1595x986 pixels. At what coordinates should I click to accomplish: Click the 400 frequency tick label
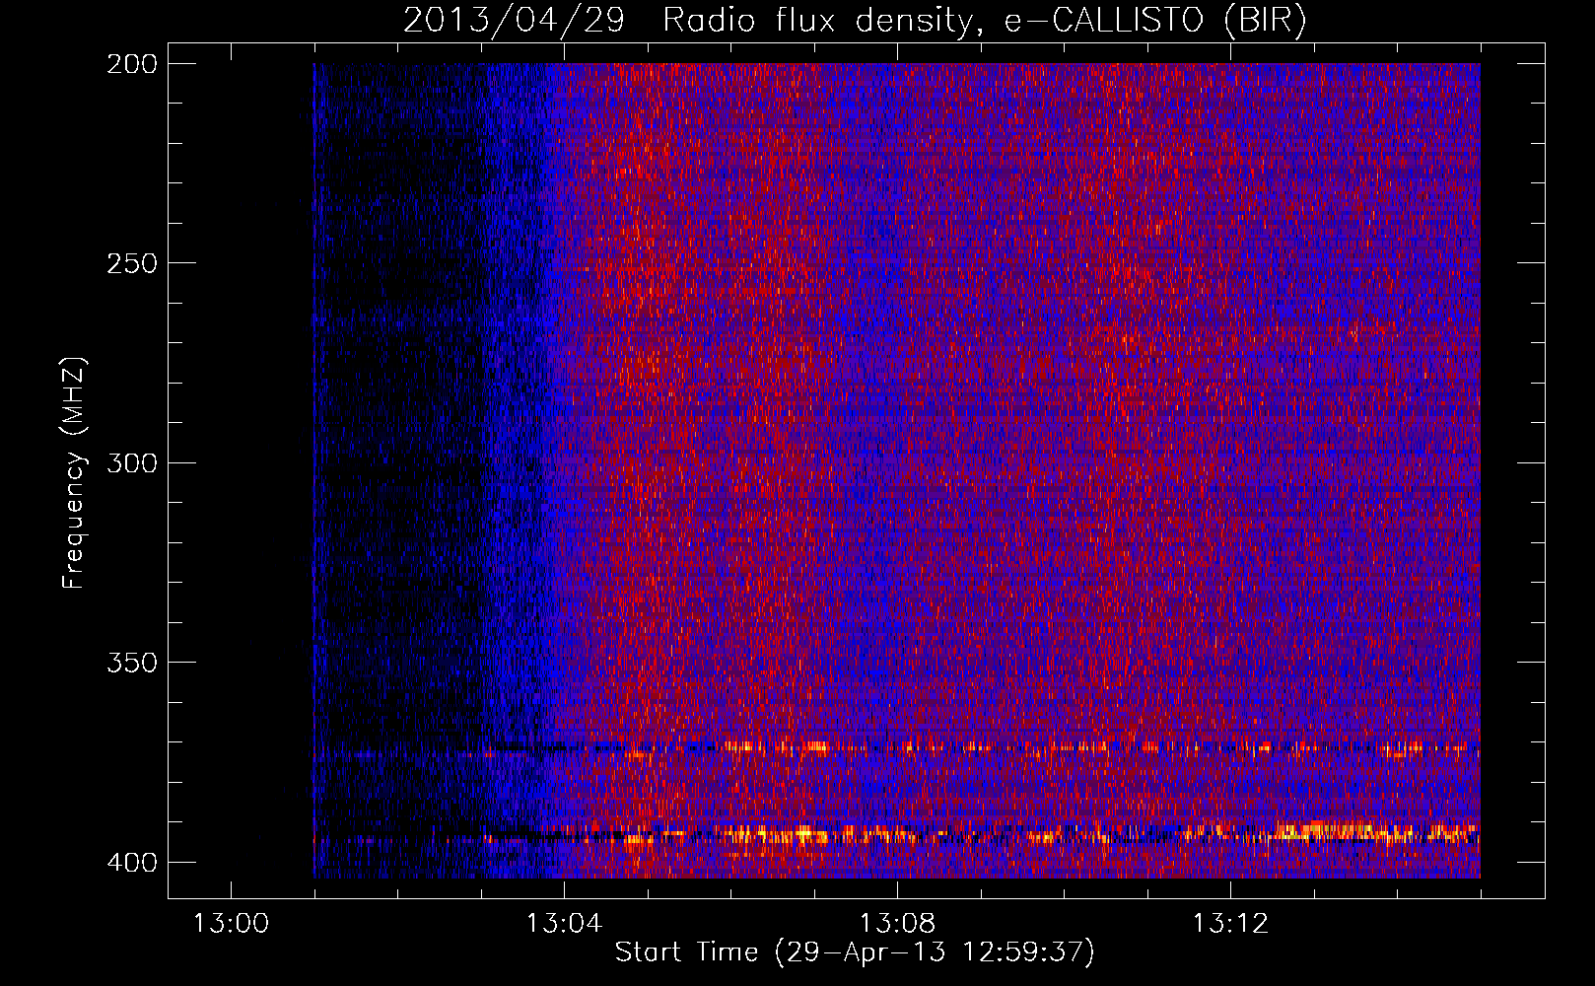click(131, 863)
